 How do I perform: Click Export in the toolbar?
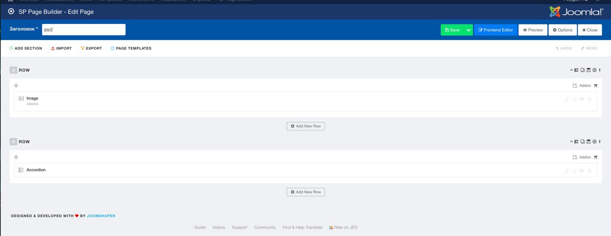tap(91, 48)
